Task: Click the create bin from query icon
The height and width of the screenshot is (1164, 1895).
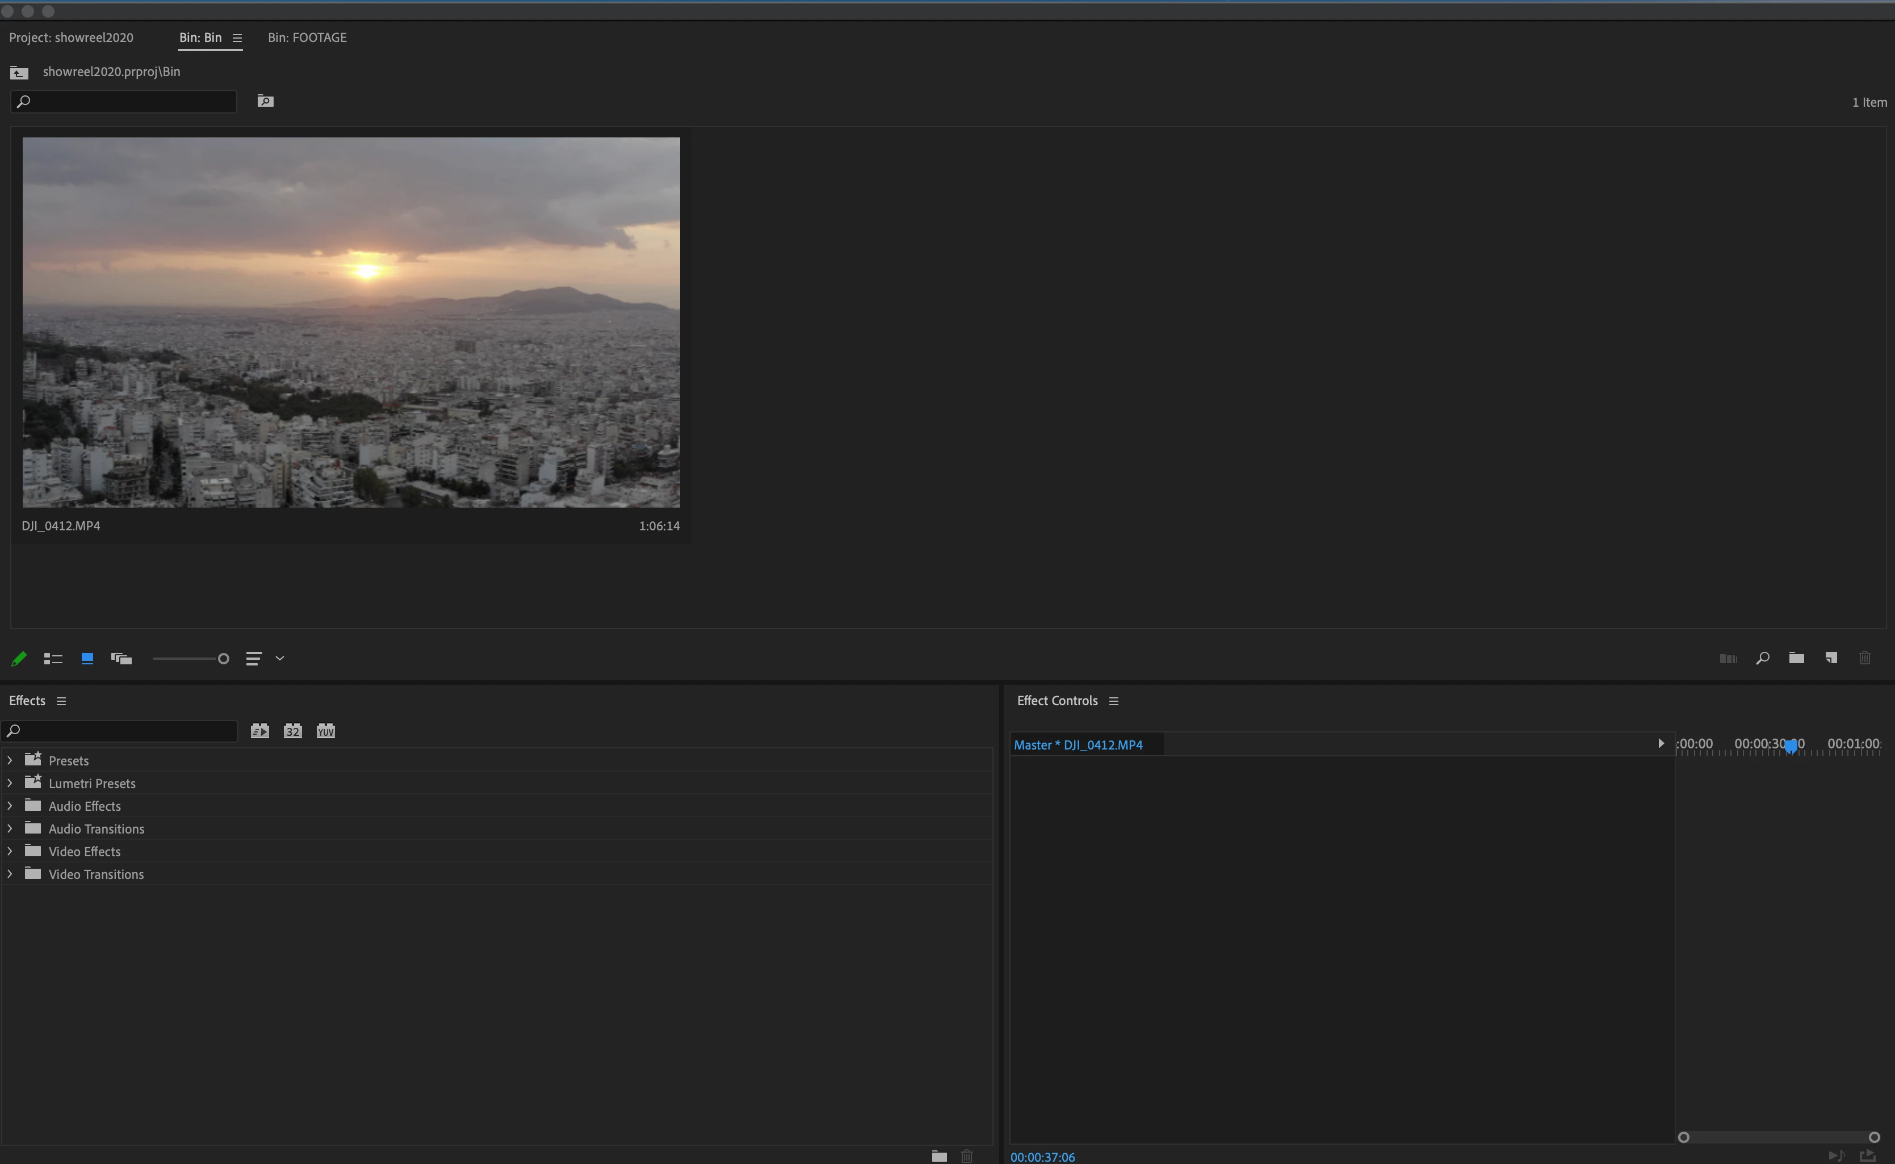Action: [266, 101]
